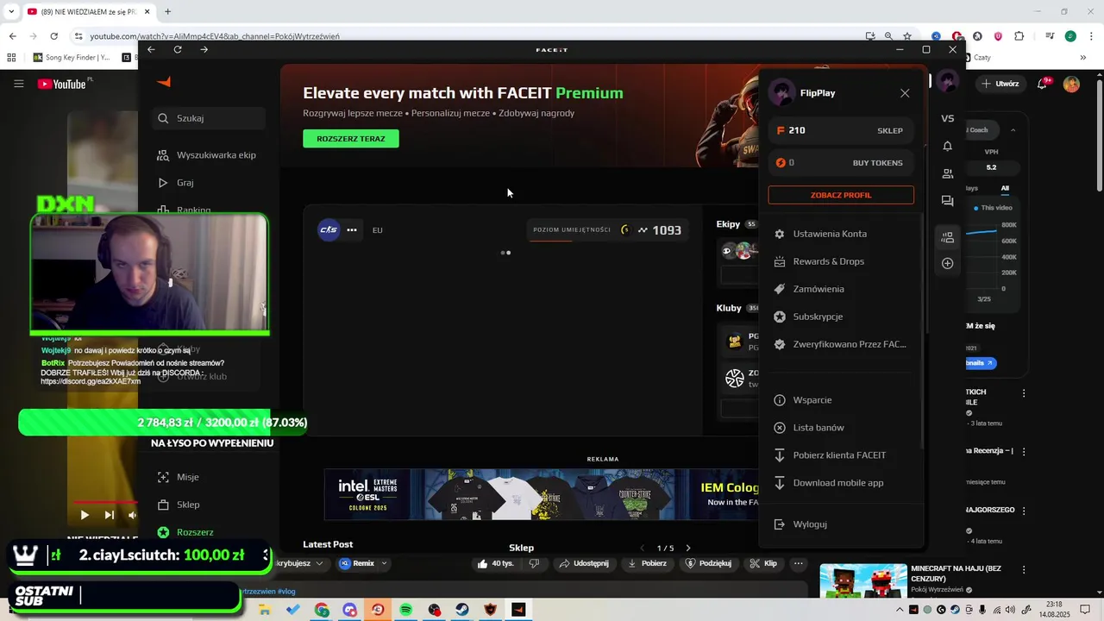Like the video with 40 tys. likes
The image size is (1104, 621).
pyautogui.click(x=496, y=563)
